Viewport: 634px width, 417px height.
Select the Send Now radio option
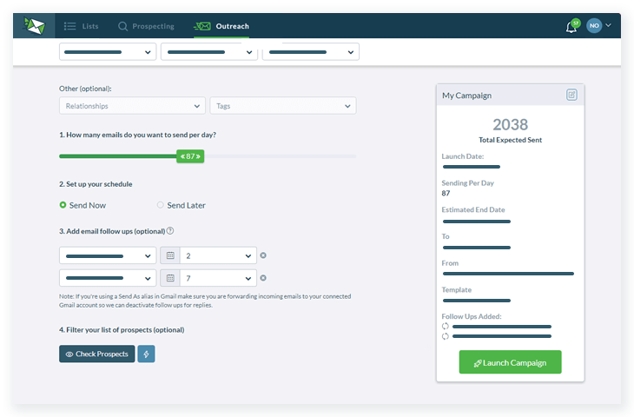83,206
